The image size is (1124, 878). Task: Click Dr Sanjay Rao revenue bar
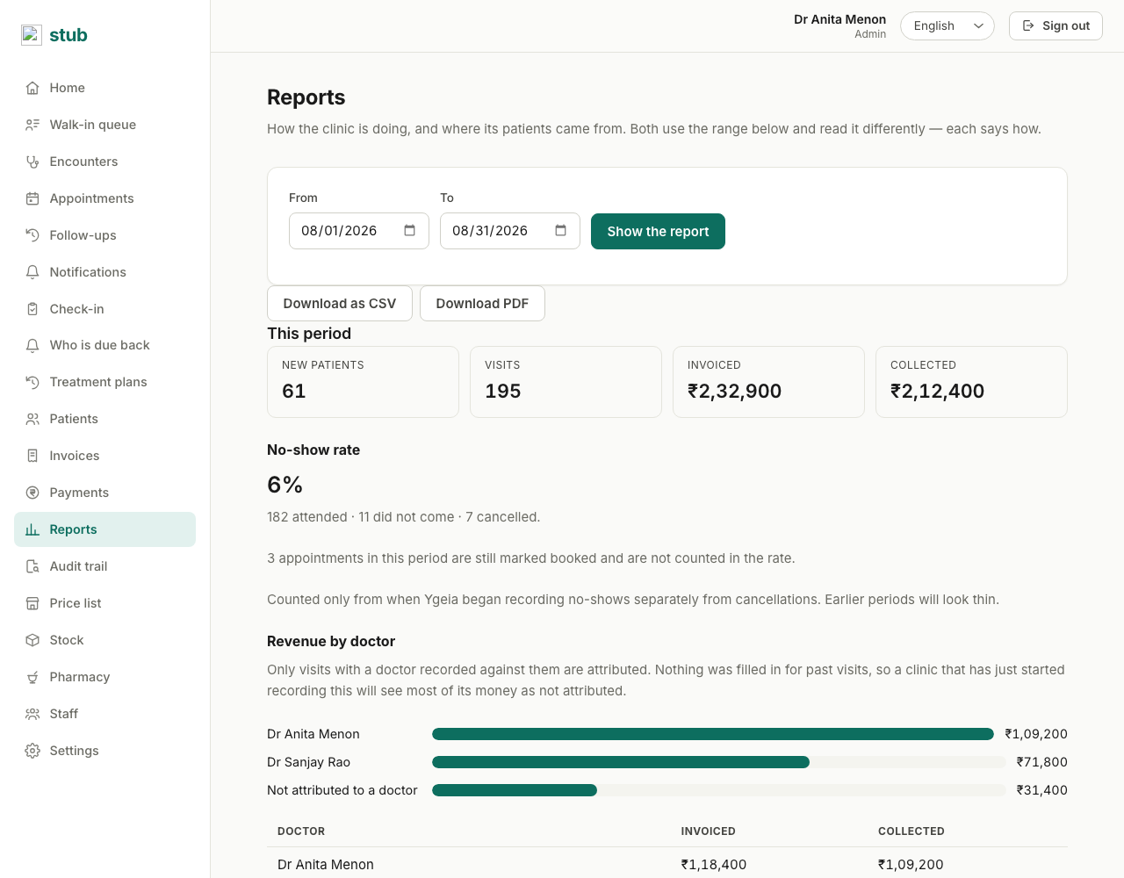(621, 762)
